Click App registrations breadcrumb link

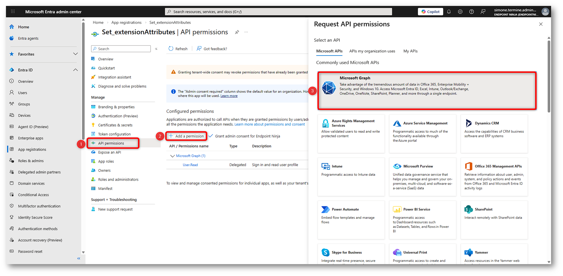tap(126, 22)
